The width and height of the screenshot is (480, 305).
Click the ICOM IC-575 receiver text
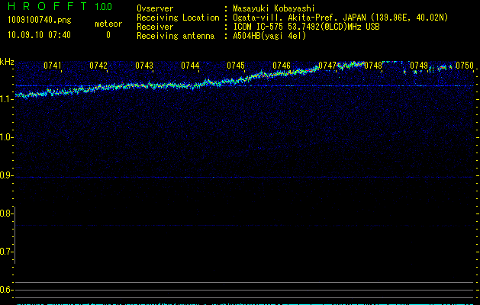(x=306, y=27)
